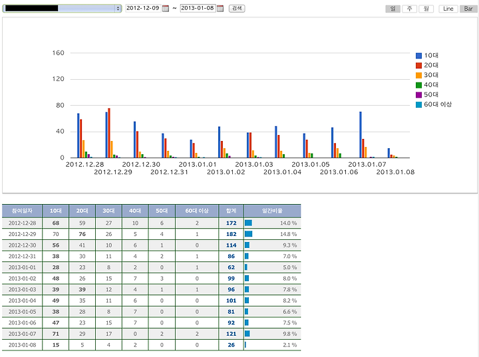Toggle 20대 series in chart legend
This screenshot has height=357, width=479.
pyautogui.click(x=427, y=65)
